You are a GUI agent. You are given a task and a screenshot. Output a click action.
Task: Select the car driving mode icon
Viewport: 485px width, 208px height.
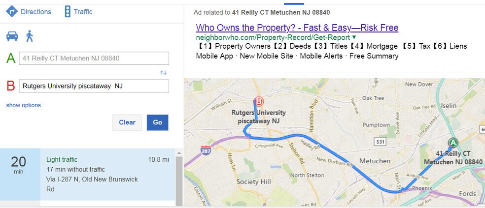pyautogui.click(x=12, y=36)
